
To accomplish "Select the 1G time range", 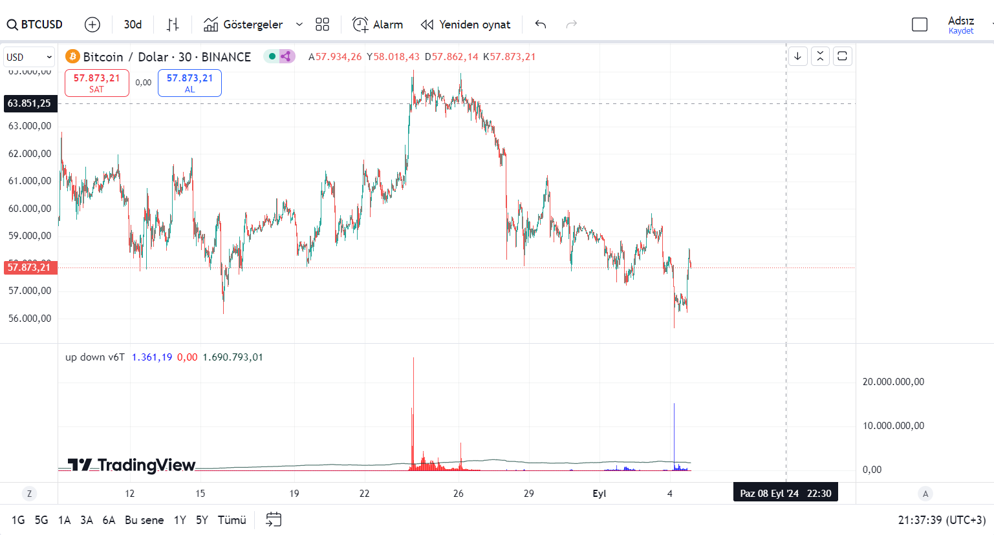I will pos(18,520).
